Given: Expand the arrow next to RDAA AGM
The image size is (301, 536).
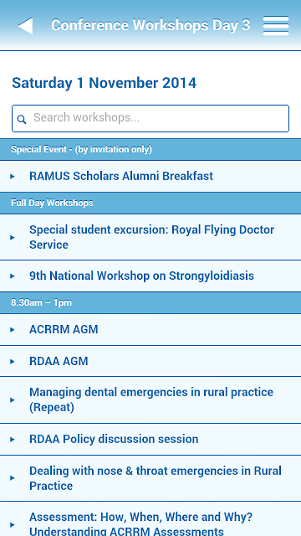Looking at the screenshot, I should pyautogui.click(x=13, y=361).
